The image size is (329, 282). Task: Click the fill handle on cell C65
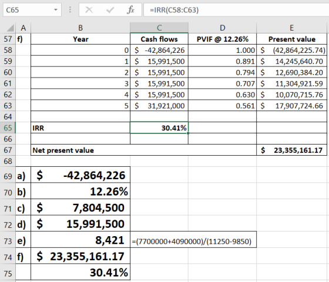click(x=188, y=133)
